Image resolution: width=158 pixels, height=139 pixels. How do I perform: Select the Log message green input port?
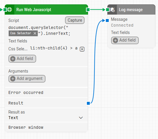point(108,10)
